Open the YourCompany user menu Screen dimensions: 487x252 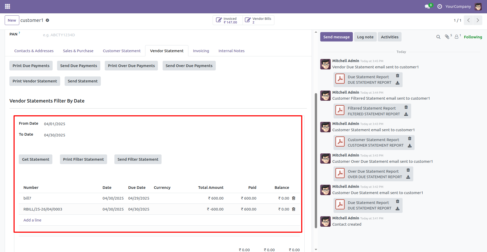click(x=458, y=6)
